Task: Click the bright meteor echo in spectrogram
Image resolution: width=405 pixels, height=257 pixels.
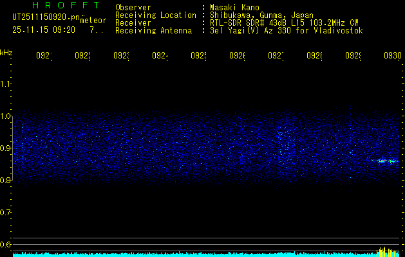Action: (386, 161)
